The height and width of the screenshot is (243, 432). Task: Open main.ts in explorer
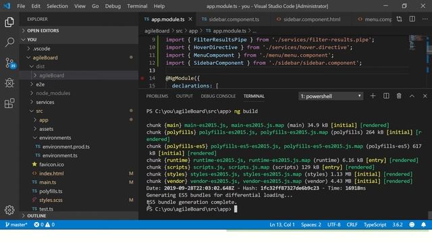(x=47, y=182)
